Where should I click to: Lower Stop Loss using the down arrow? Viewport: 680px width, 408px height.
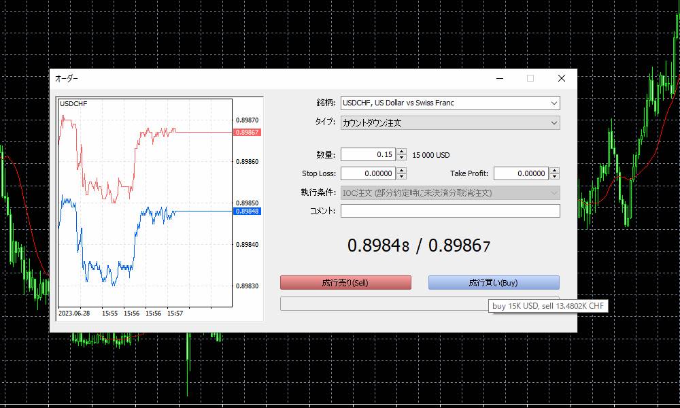click(x=402, y=177)
